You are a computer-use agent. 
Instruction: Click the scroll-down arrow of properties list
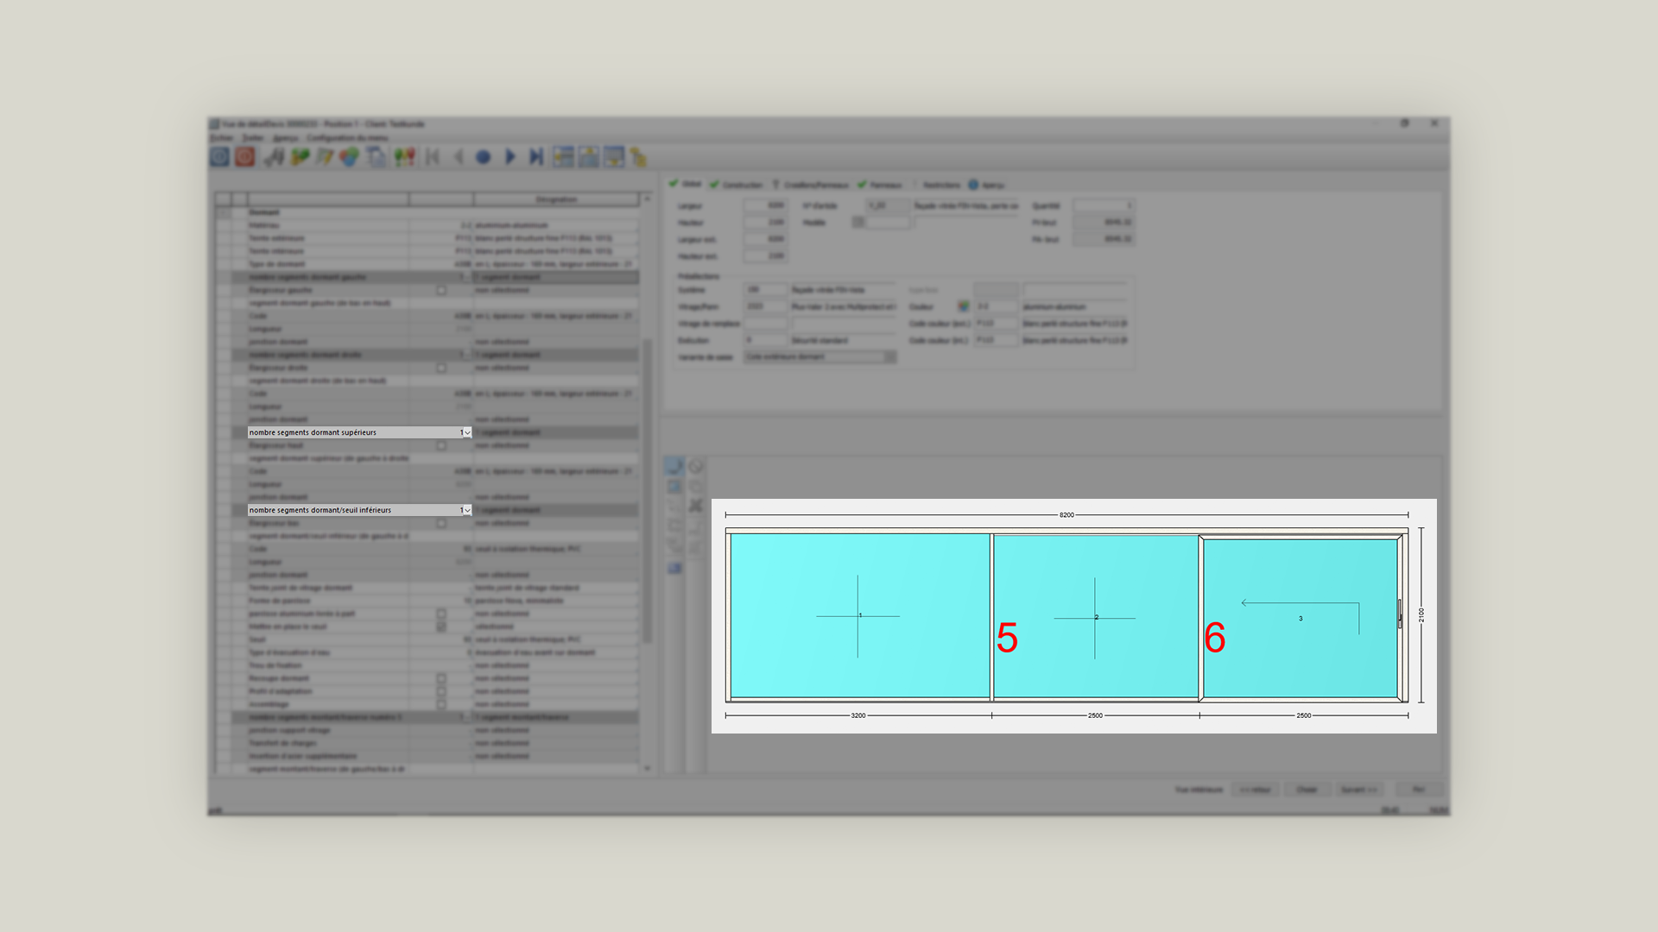pyautogui.click(x=647, y=768)
